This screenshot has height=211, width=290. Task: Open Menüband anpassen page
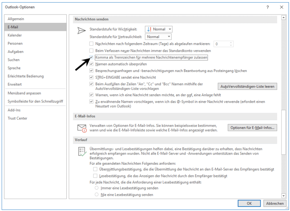(x=35, y=93)
